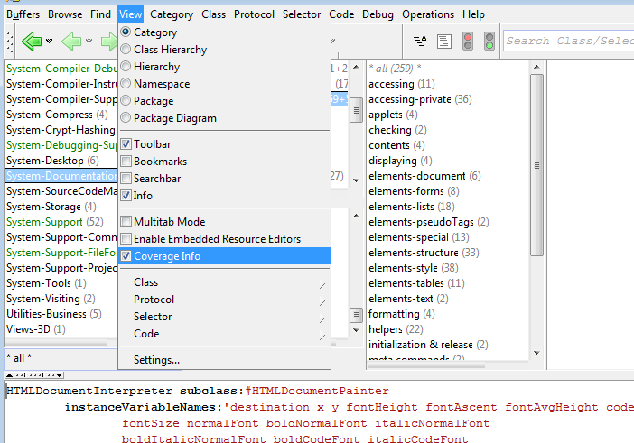
Task: Click protocol list scrollbar down arrow
Action: pyautogui.click(x=536, y=353)
